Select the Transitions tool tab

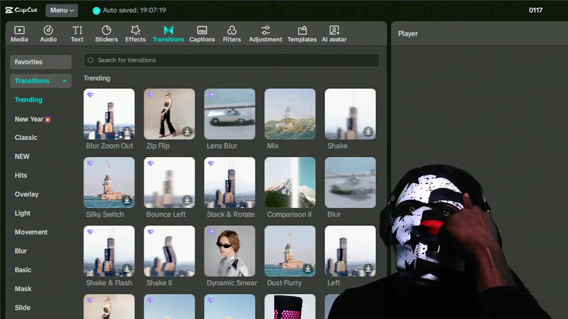click(168, 34)
